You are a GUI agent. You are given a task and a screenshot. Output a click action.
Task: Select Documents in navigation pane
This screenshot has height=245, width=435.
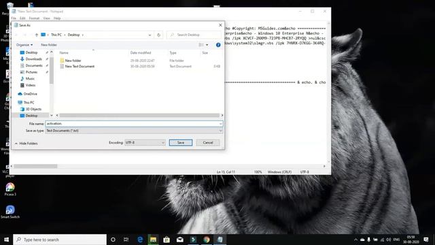[34, 65]
